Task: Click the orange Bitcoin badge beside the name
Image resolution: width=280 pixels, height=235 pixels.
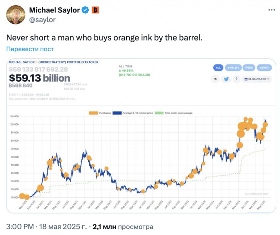Action: click(95, 10)
